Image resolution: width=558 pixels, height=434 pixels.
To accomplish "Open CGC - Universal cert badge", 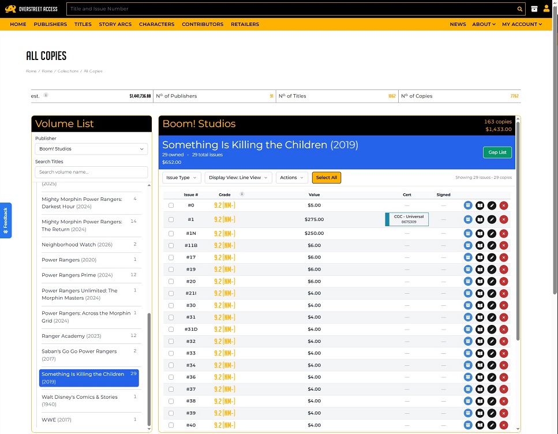I will pos(407,219).
